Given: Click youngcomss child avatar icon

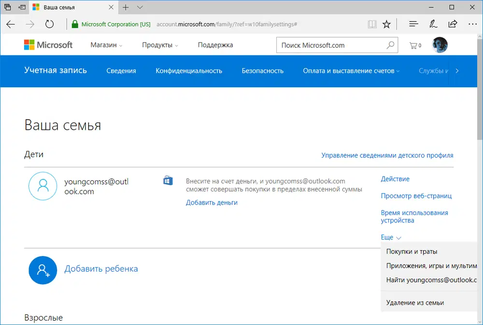Looking at the screenshot, I should (43, 186).
